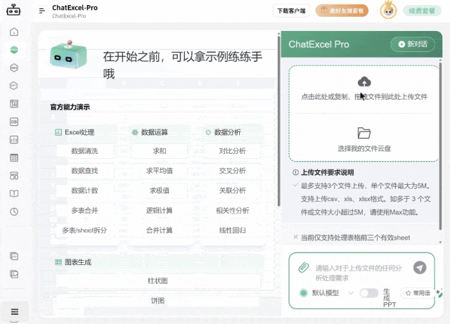Viewport: 450px width, 324px height.
Task: Click the magic wand sparkle icon
Action: 439,293
